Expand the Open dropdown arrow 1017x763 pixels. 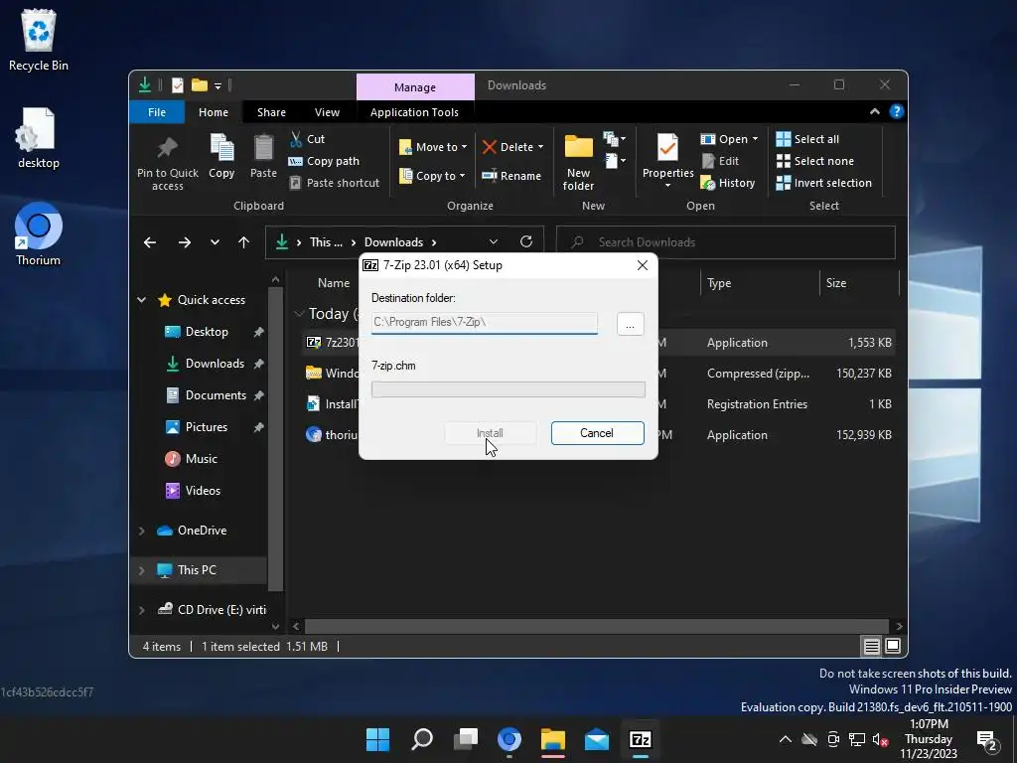click(x=755, y=139)
